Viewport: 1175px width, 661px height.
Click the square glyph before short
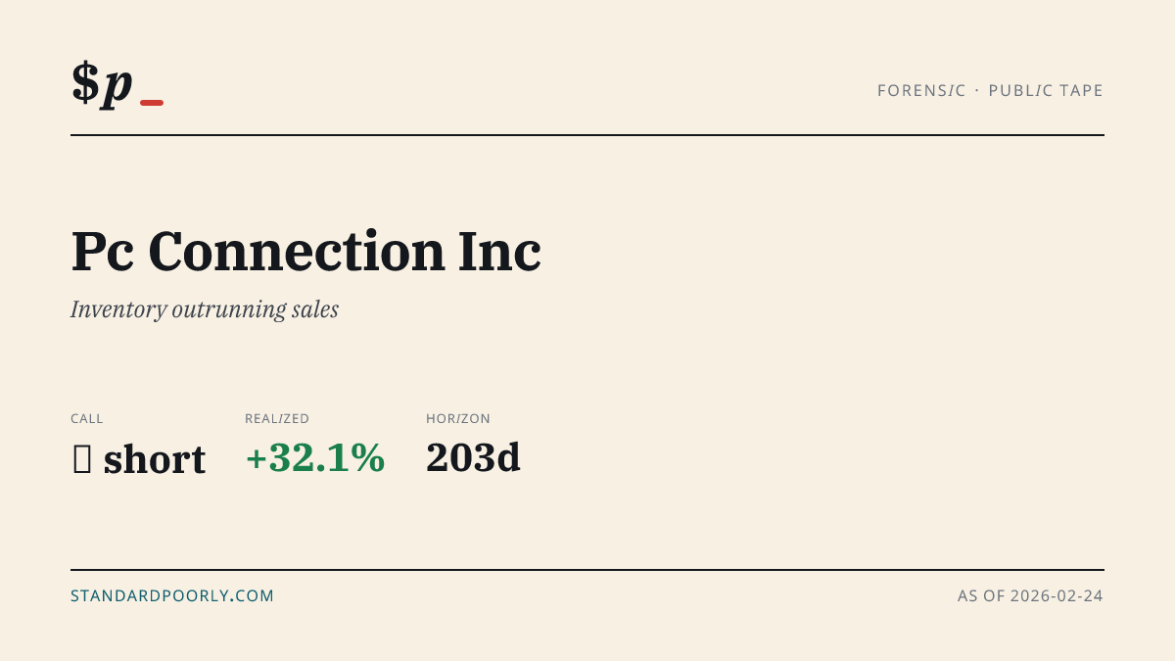tap(82, 459)
